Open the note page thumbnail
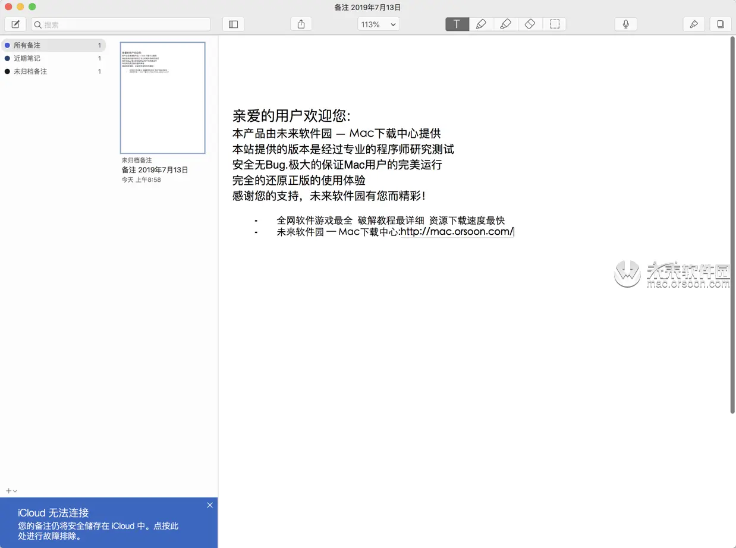736x548 pixels. [163, 97]
